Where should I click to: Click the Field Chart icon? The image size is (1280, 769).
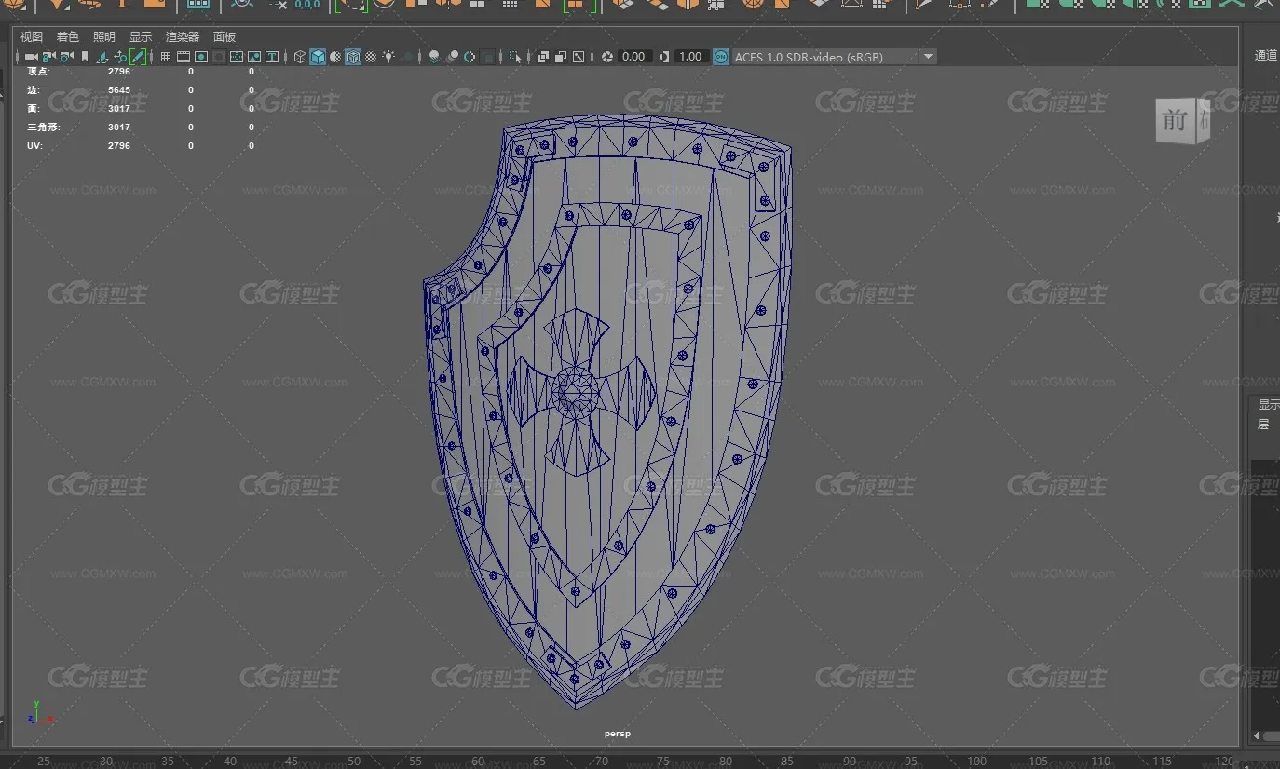(x=237, y=57)
